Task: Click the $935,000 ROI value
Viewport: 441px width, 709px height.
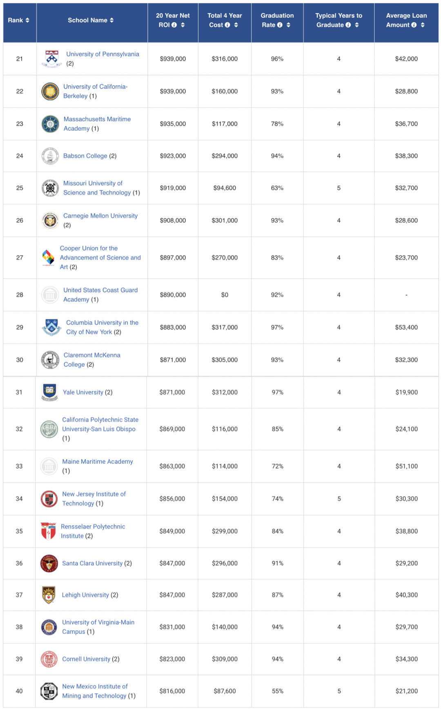Action: 173,124
